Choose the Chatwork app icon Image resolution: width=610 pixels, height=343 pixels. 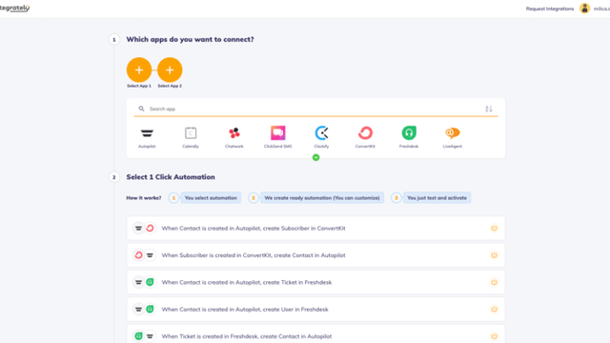coord(234,133)
